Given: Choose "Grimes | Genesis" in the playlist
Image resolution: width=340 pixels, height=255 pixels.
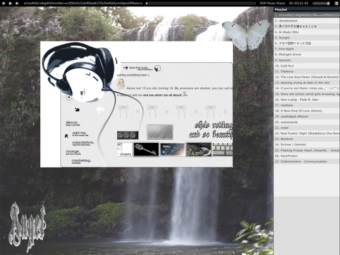Looking at the screenshot, I should coord(307,145).
